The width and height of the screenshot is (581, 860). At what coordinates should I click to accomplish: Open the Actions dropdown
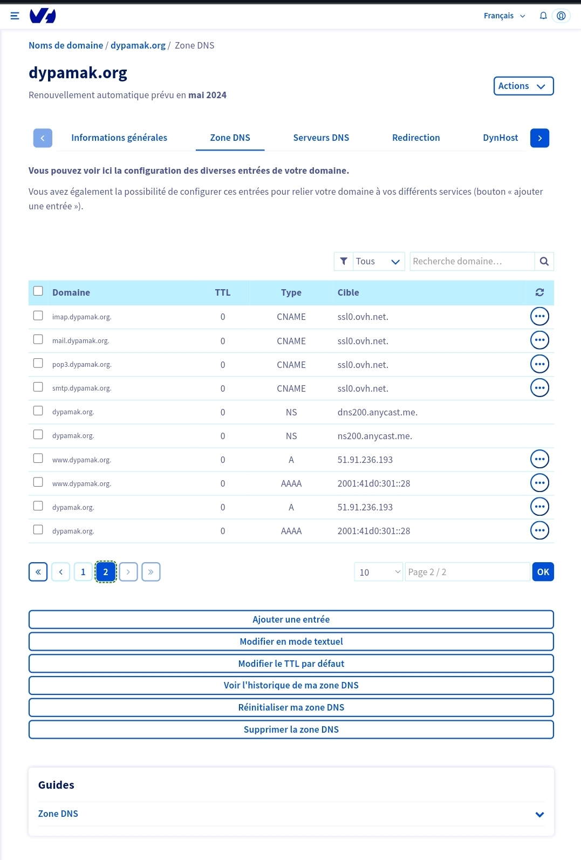523,86
